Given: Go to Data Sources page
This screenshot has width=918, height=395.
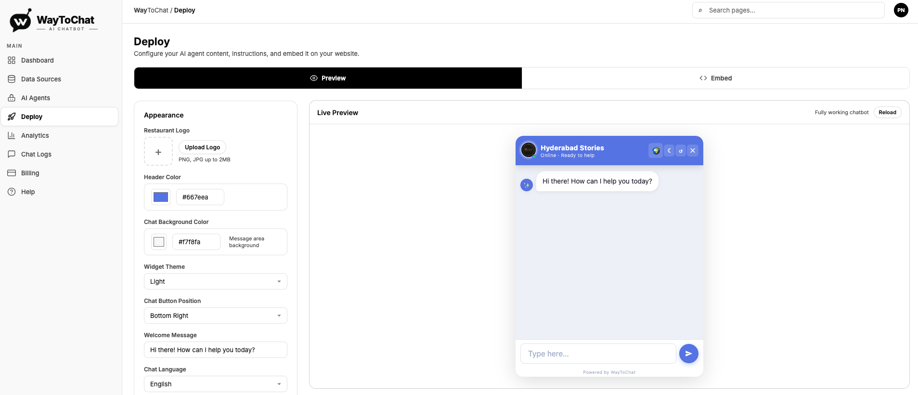Looking at the screenshot, I should tap(59, 79).
